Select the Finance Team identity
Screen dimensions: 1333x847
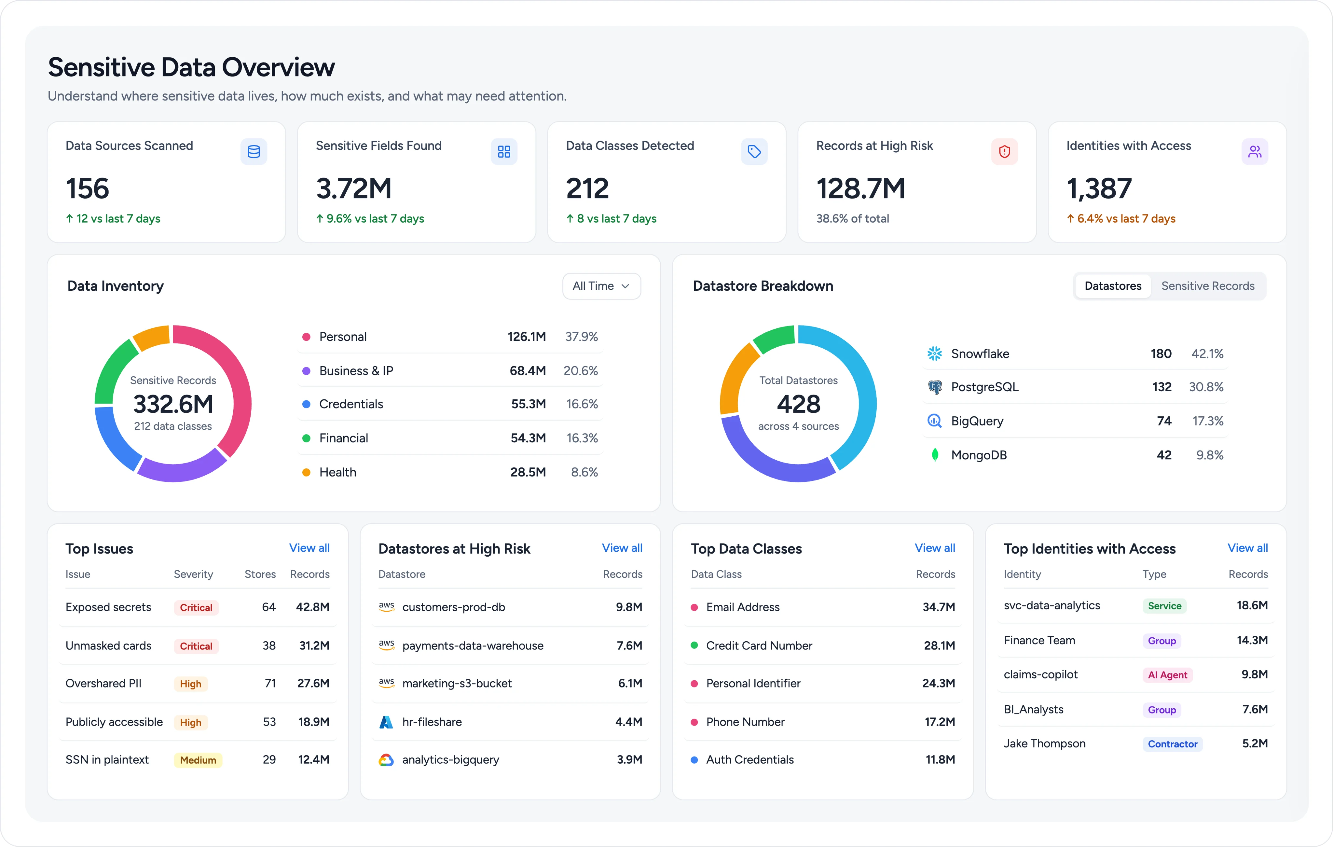pyautogui.click(x=1039, y=641)
